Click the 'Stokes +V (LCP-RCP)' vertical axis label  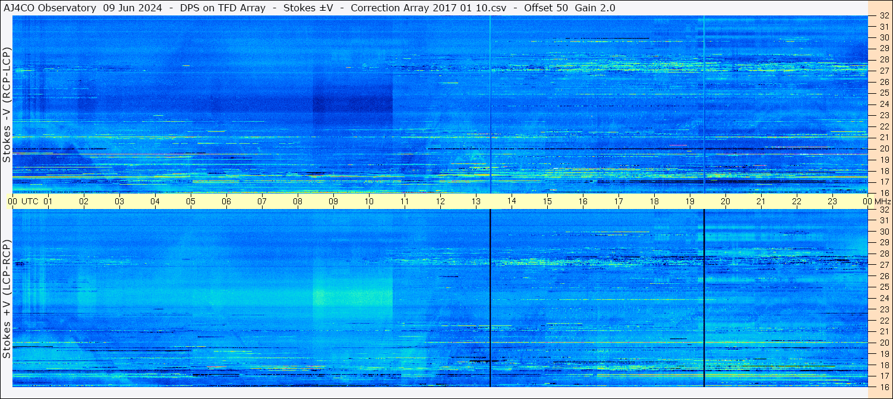tap(7, 299)
